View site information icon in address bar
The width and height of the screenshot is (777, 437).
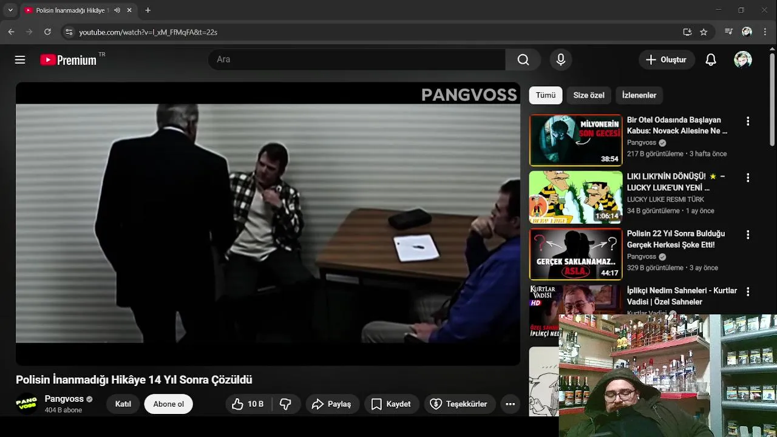(69, 32)
